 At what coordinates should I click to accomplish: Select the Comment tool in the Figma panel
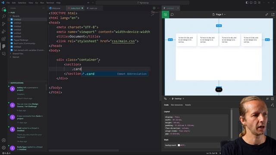pyautogui.click(x=172, y=15)
